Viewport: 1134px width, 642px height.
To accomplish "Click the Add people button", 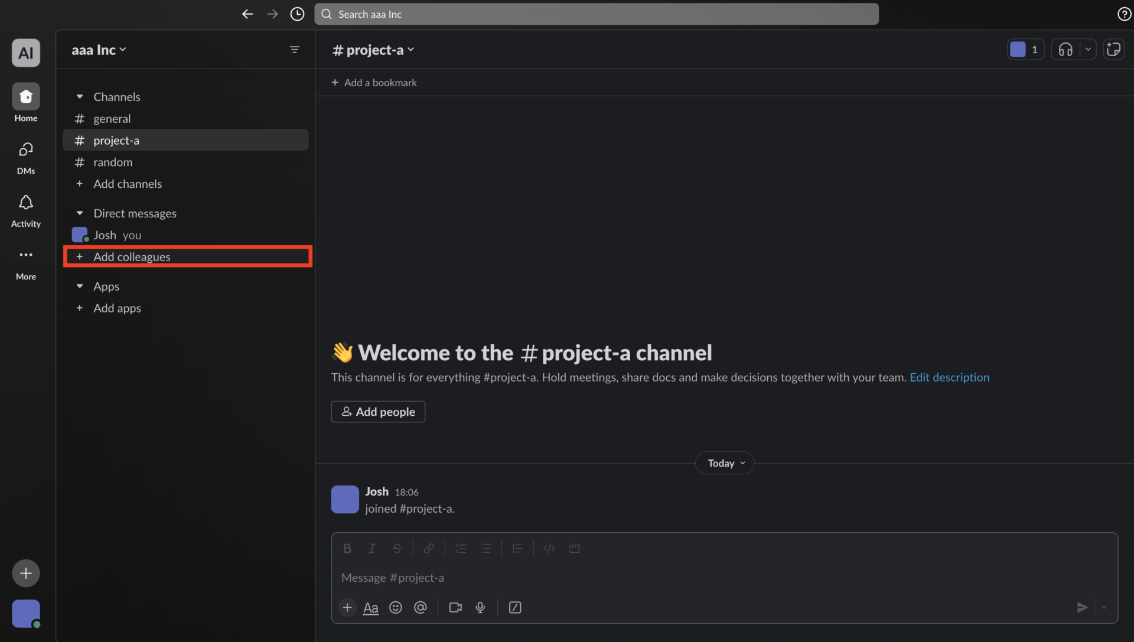I will point(377,411).
